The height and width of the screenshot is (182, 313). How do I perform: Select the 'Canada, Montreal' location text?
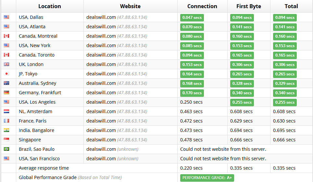pyautogui.click(x=38, y=36)
